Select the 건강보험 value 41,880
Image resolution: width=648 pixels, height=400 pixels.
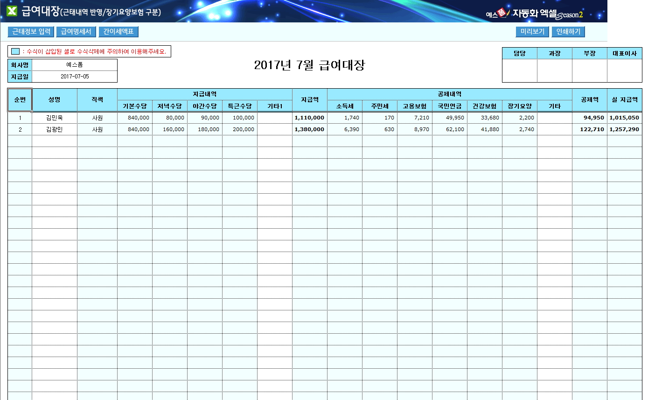485,129
